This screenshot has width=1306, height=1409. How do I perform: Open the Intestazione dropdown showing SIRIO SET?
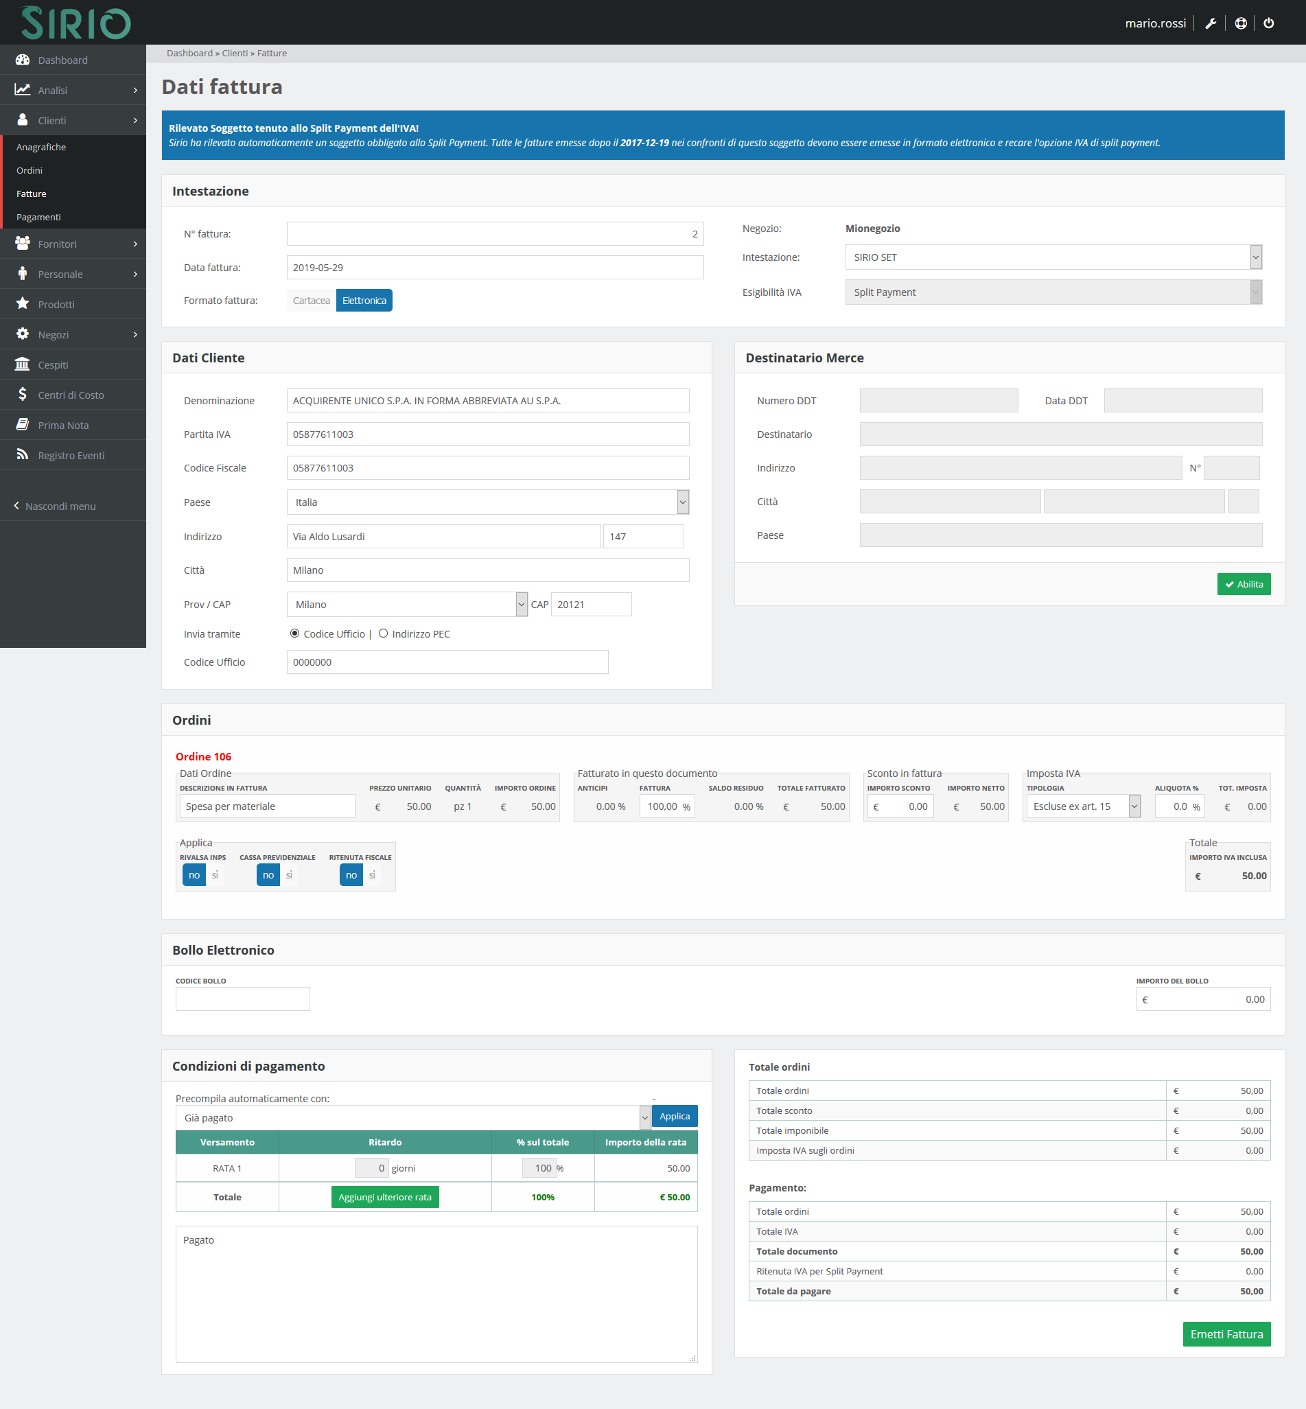coord(1052,257)
